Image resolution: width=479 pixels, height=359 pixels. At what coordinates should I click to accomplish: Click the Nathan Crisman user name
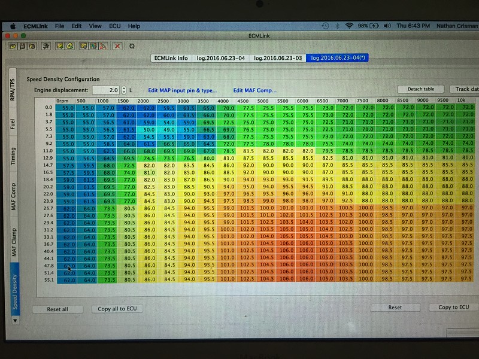pos(457,26)
